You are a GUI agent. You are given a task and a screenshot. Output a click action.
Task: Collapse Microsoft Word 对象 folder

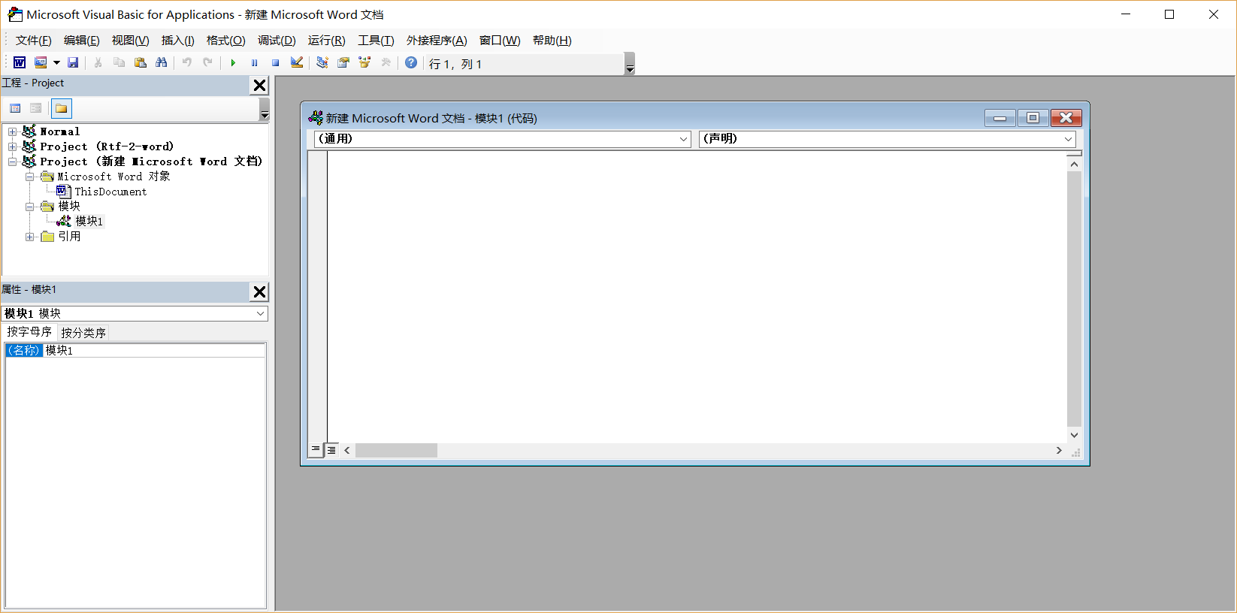coord(29,177)
